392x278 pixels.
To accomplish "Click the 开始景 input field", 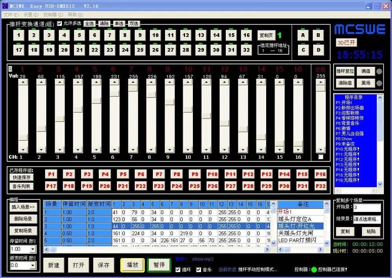I will pyautogui.click(x=367, y=208).
